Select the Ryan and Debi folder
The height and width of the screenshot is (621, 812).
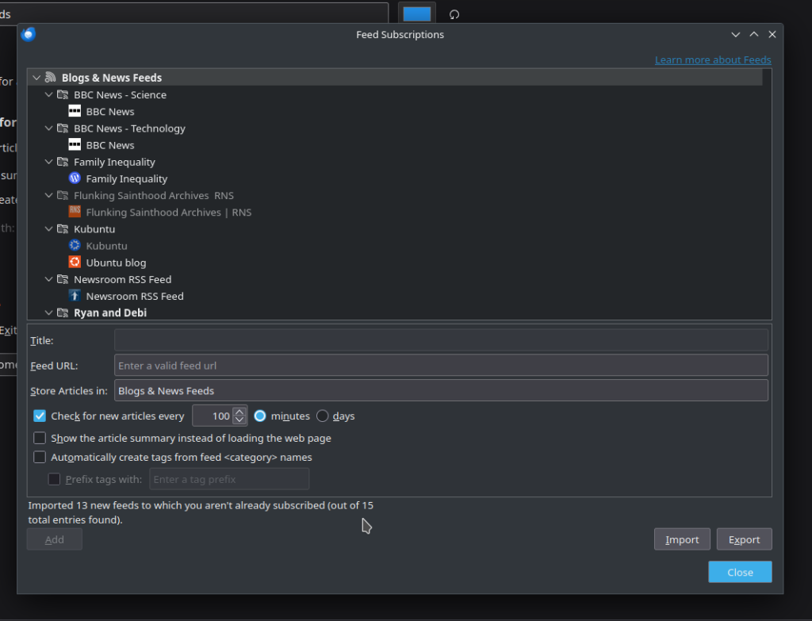[x=109, y=312]
